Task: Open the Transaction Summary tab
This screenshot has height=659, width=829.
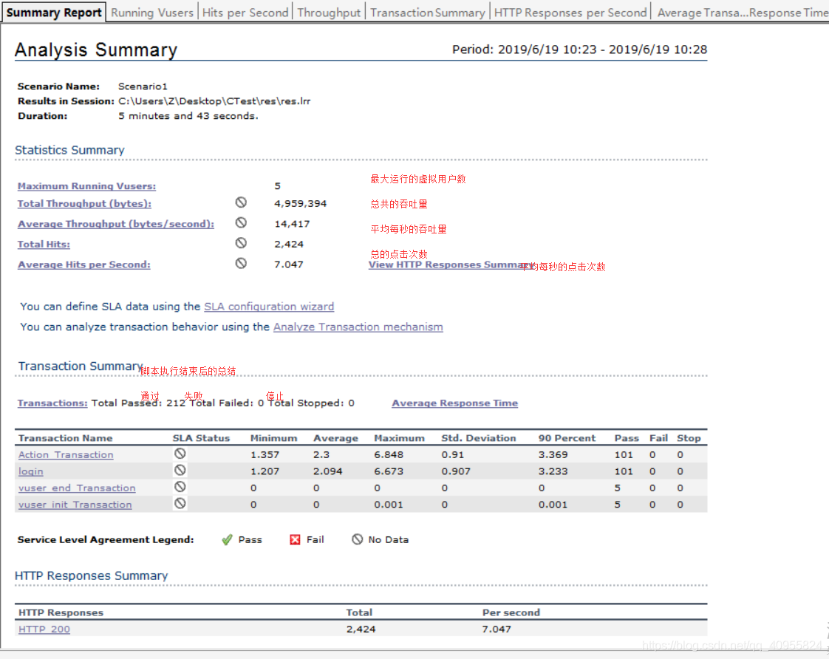Action: tap(427, 13)
